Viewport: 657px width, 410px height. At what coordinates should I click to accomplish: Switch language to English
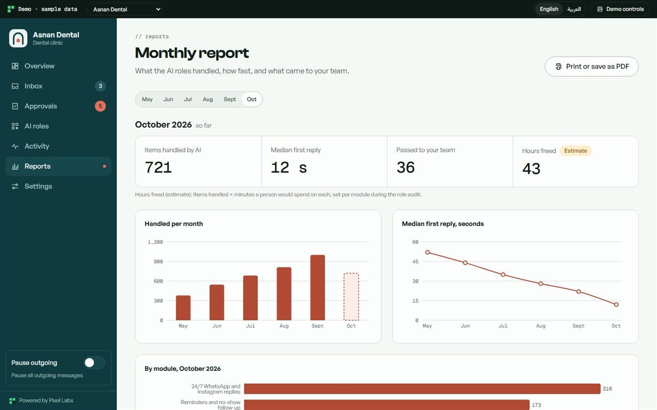pos(549,9)
